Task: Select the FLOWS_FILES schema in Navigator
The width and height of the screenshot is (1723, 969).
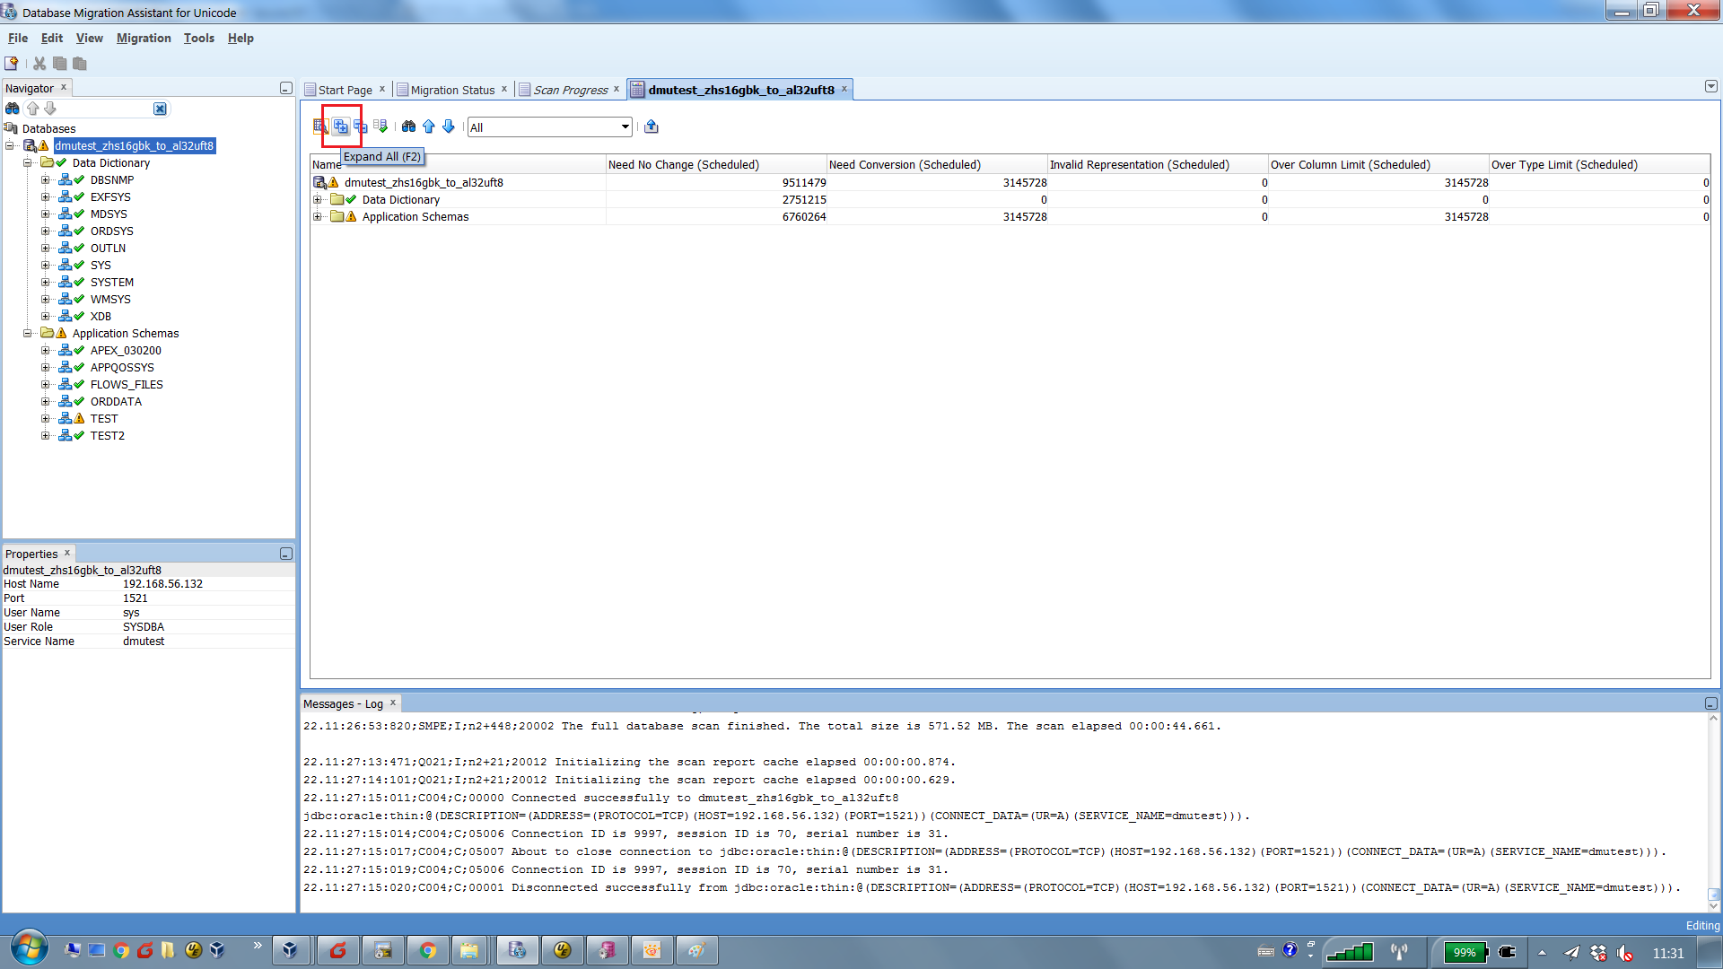Action: [x=127, y=384]
